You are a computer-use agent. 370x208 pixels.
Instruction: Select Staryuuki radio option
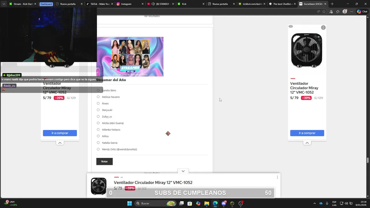(x=98, y=110)
